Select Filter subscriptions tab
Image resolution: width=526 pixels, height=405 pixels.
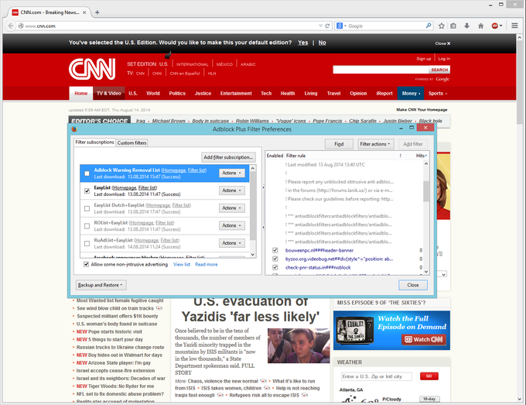(94, 142)
